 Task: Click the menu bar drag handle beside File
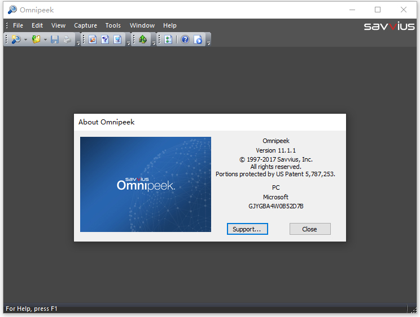tap(7, 25)
